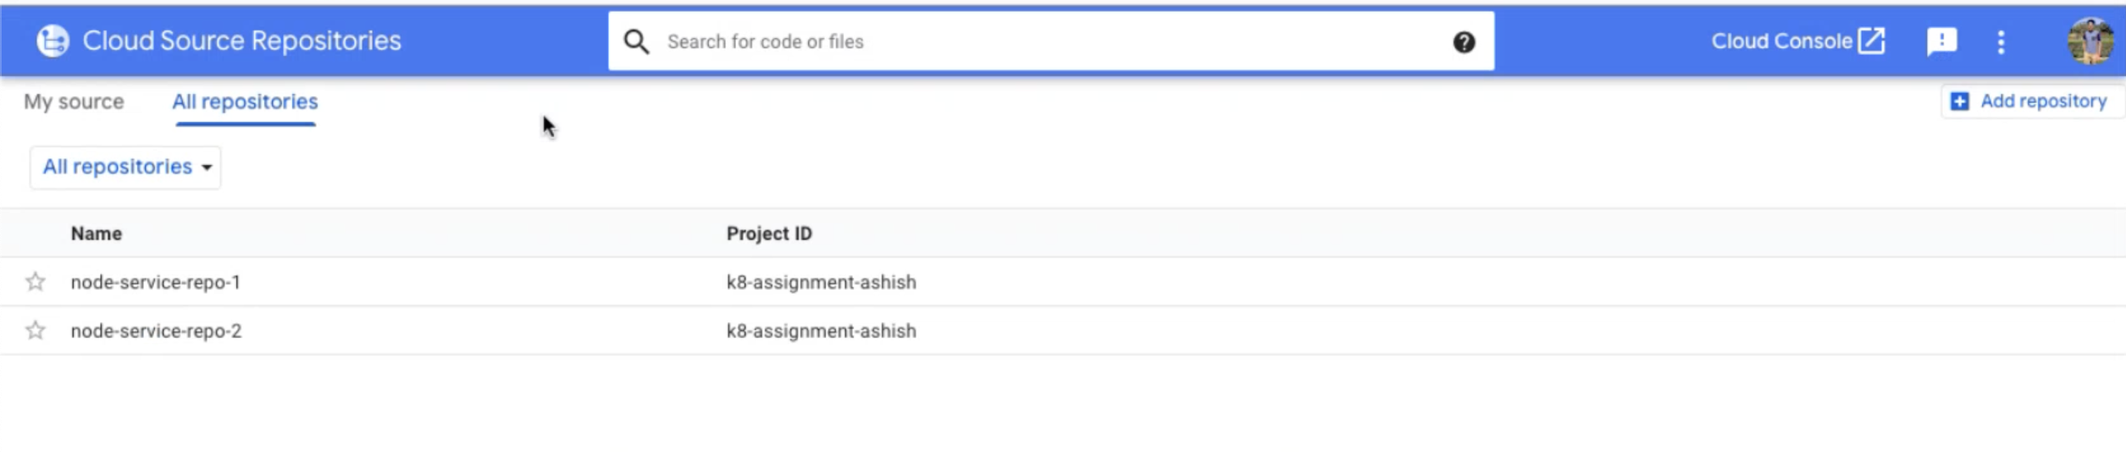Click the dropdown arrow beside All repositories

(x=207, y=168)
